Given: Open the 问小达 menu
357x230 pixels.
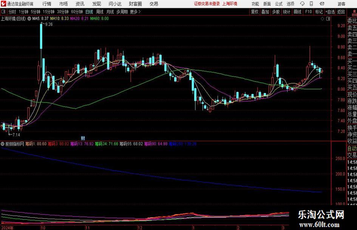Looking at the screenshot, I should coord(115,4).
